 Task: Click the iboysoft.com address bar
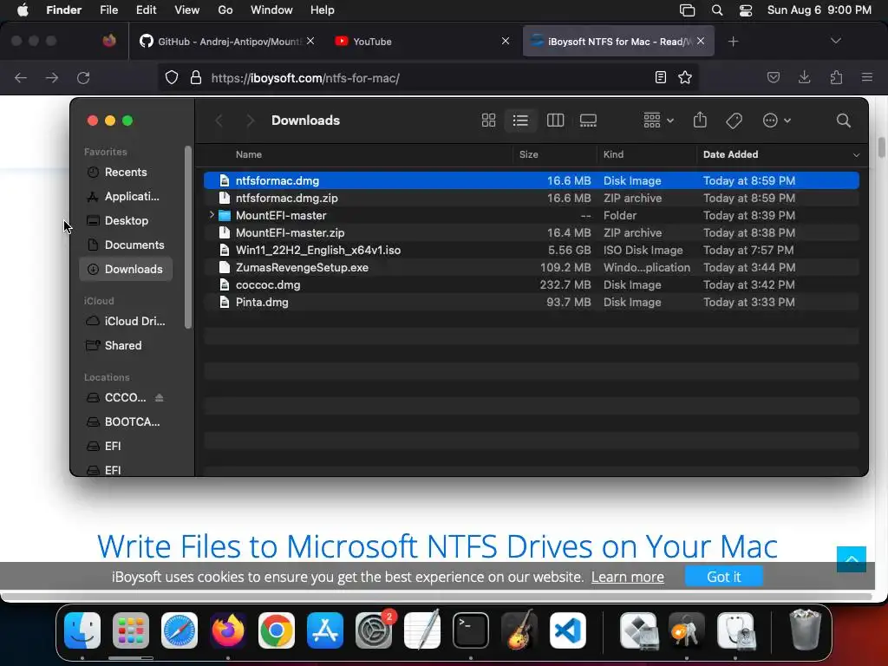(428, 78)
